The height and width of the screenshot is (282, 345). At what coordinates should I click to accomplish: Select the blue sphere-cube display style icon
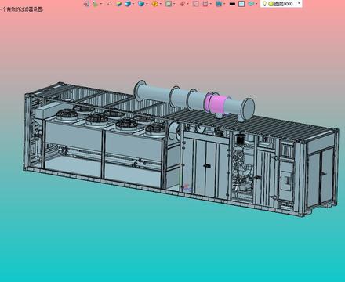click(128, 4)
